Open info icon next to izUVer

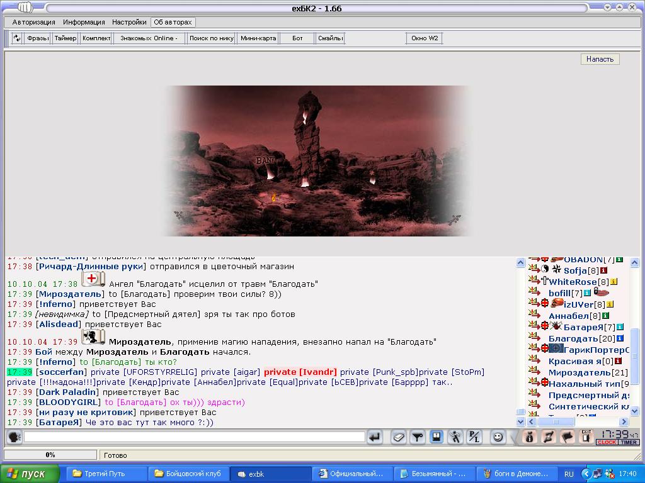pyautogui.click(x=610, y=304)
